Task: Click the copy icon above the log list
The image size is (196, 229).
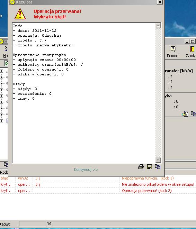Action: [x=6, y=164]
